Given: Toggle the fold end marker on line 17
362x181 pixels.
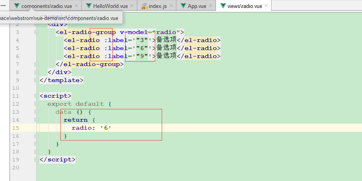Looking at the screenshot, I should tap(37, 144).
